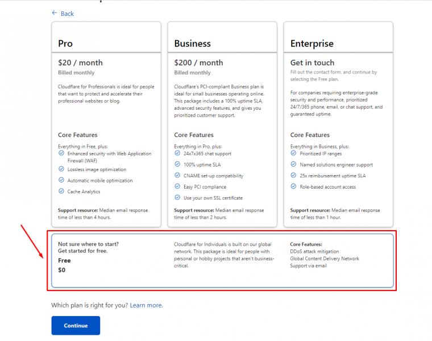Choose the Free $0 plan box
432x341 pixels.
coord(222,260)
